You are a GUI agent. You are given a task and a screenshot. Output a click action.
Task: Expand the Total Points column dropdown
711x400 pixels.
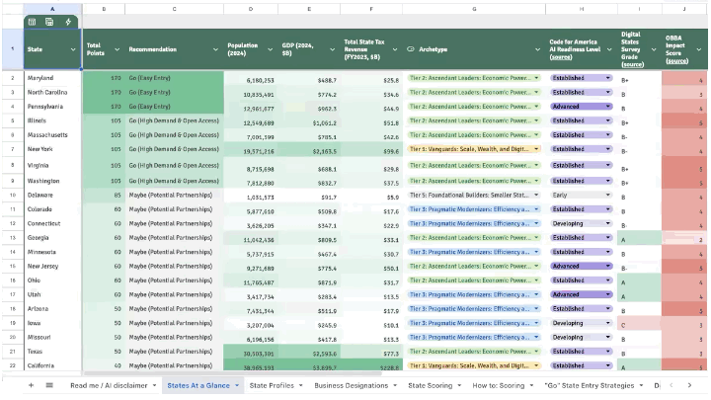pyautogui.click(x=117, y=49)
